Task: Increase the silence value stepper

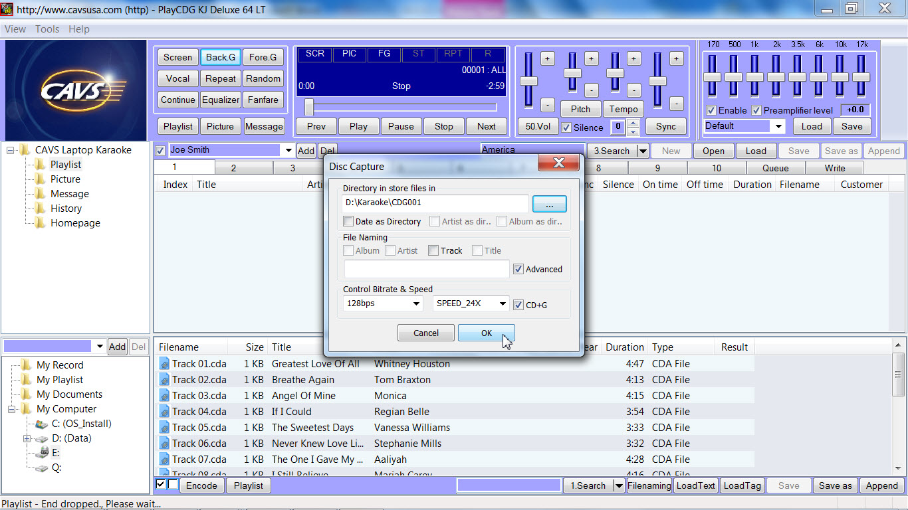Action: (633, 123)
